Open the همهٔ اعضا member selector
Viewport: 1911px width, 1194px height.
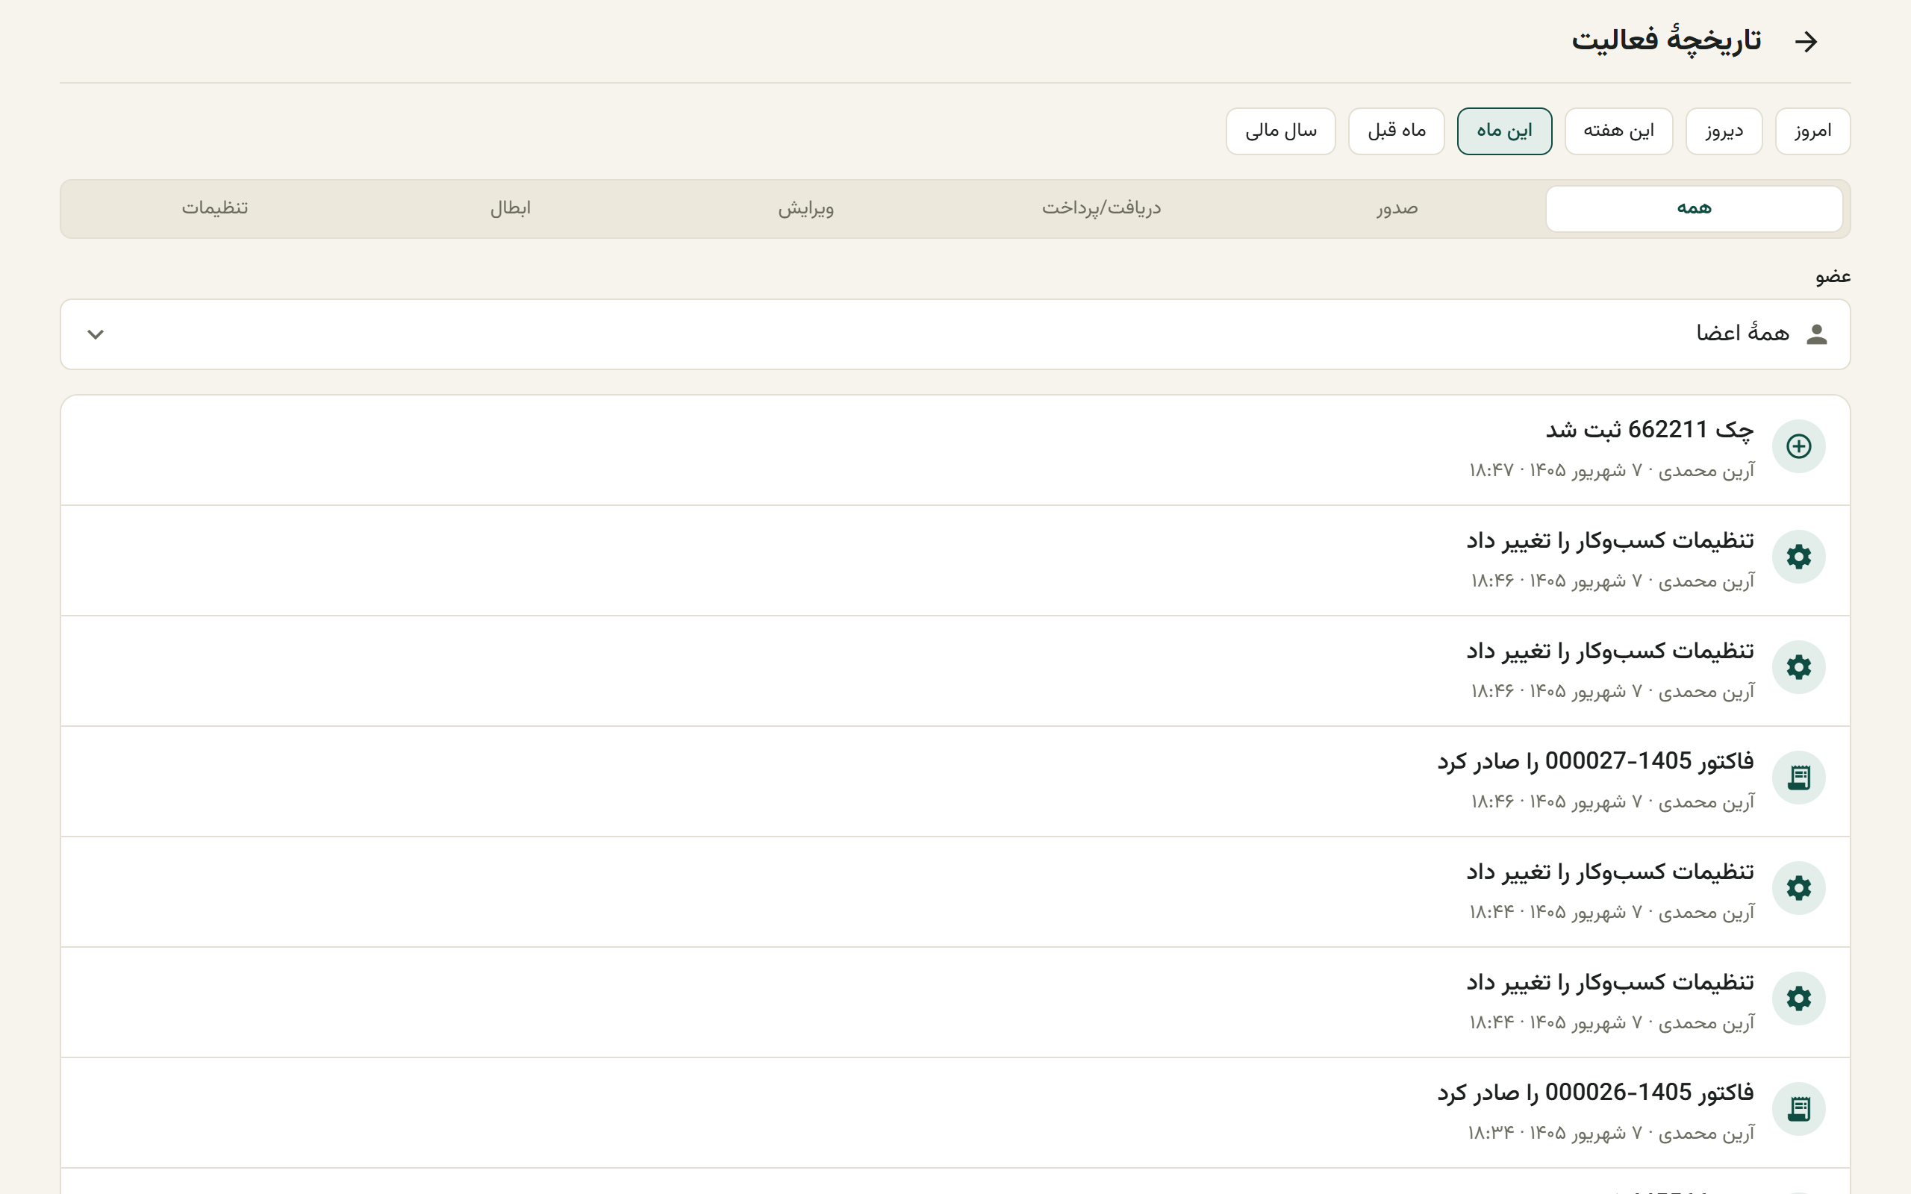coord(955,334)
